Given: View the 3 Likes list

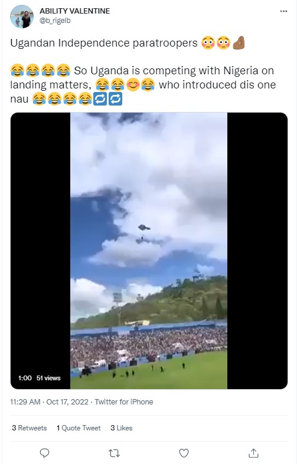Looking at the screenshot, I should (x=121, y=428).
